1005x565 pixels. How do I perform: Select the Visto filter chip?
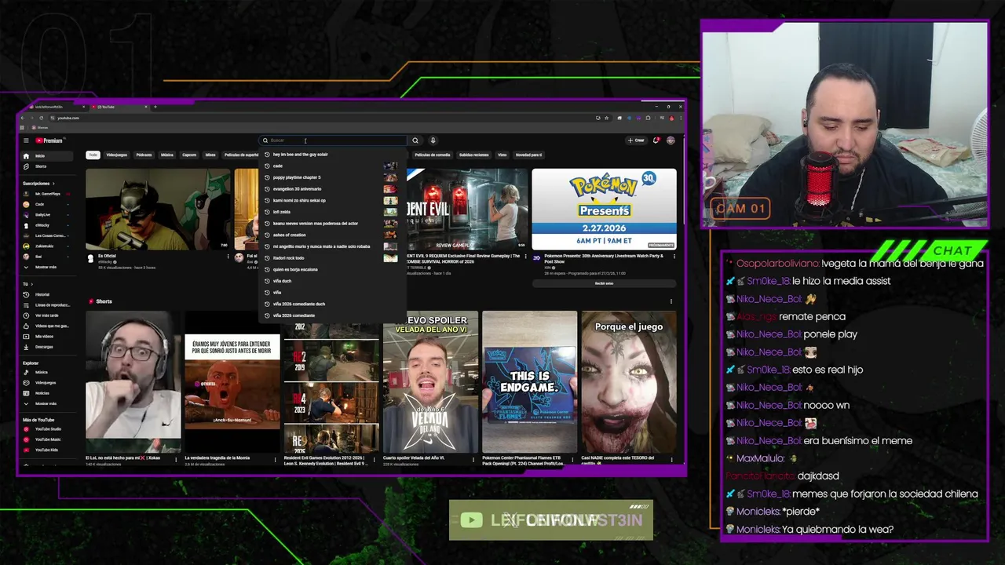502,155
